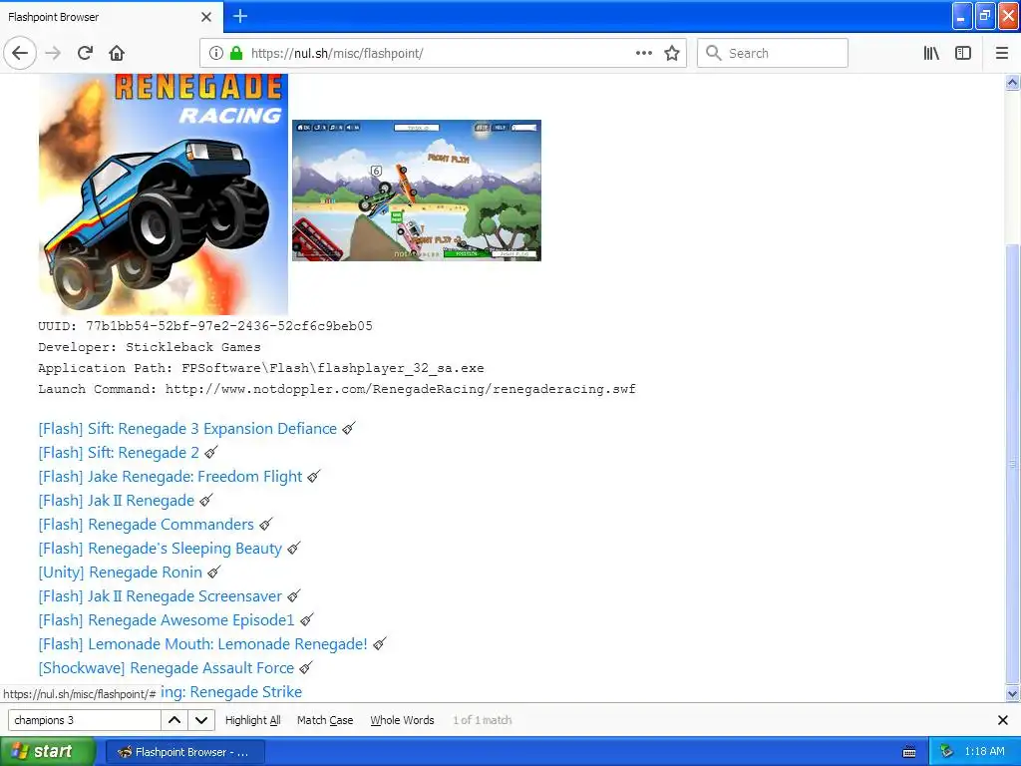
Task: Click the green secure padlock icon
Action: [236, 53]
